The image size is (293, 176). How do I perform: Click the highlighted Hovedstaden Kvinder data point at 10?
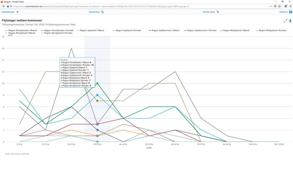(x=97, y=83)
